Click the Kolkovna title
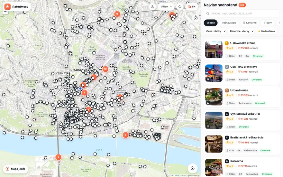283x177 pixels. pos(237,161)
